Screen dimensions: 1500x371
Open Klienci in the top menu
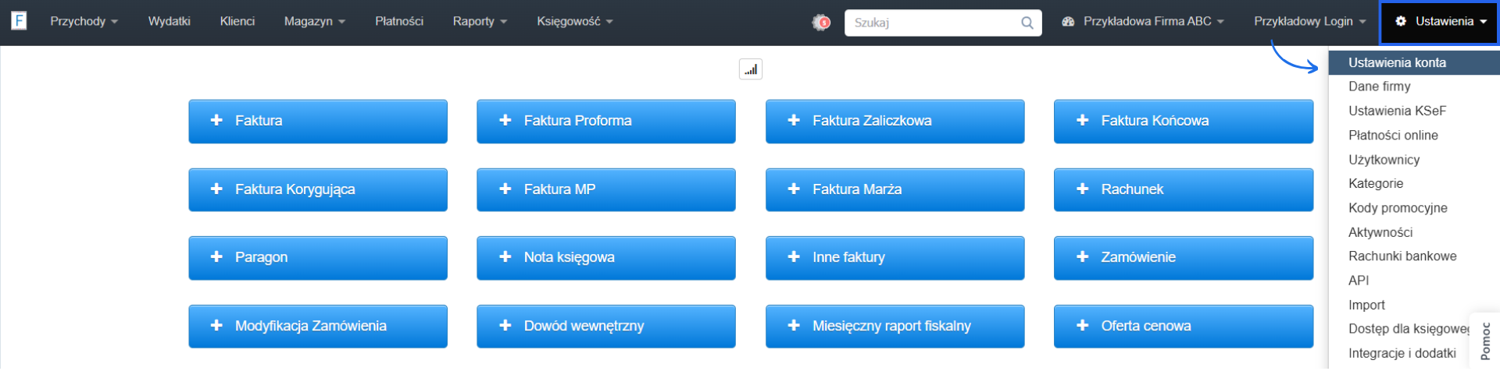pos(237,21)
